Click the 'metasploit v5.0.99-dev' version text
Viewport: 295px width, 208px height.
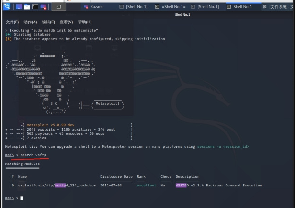pyautogui.click(x=50, y=125)
